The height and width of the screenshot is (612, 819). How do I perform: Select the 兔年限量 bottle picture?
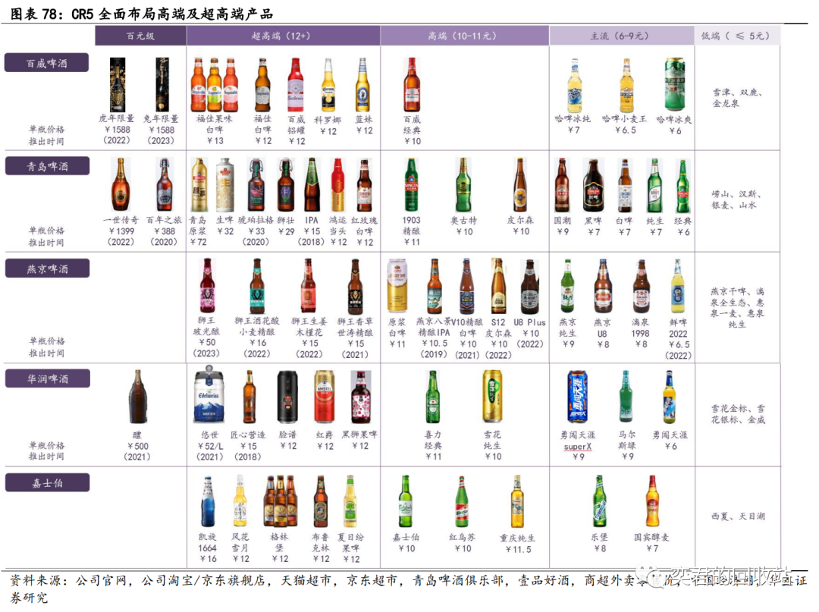point(162,85)
